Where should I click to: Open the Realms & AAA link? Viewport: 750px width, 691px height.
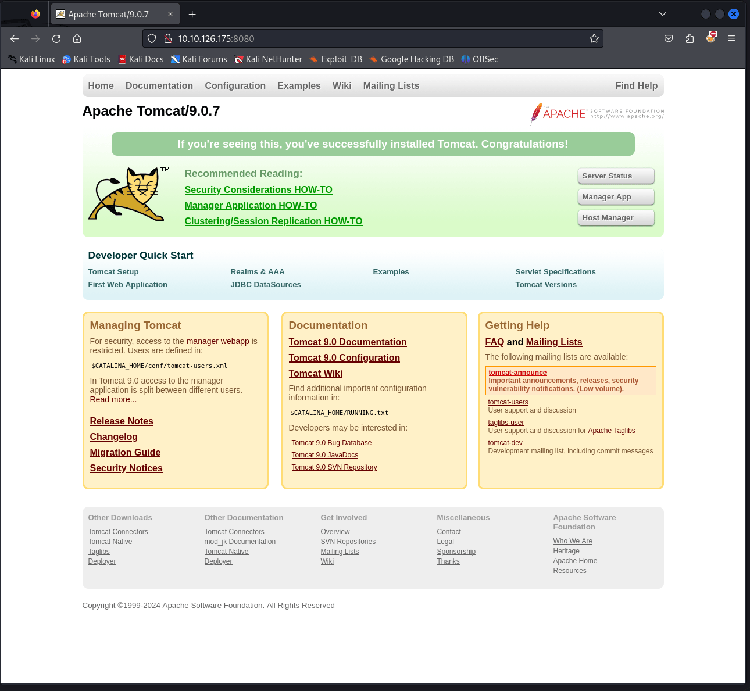pos(258,271)
